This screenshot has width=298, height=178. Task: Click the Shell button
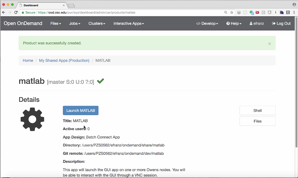click(x=257, y=111)
